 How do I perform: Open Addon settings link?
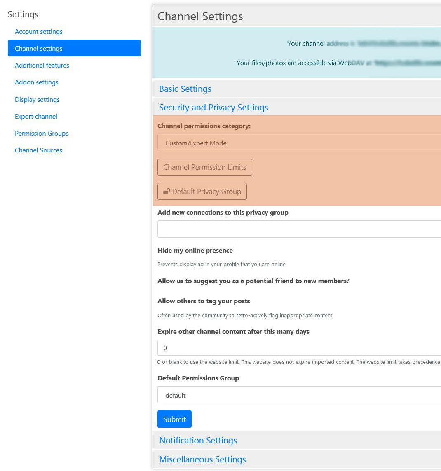(x=37, y=82)
